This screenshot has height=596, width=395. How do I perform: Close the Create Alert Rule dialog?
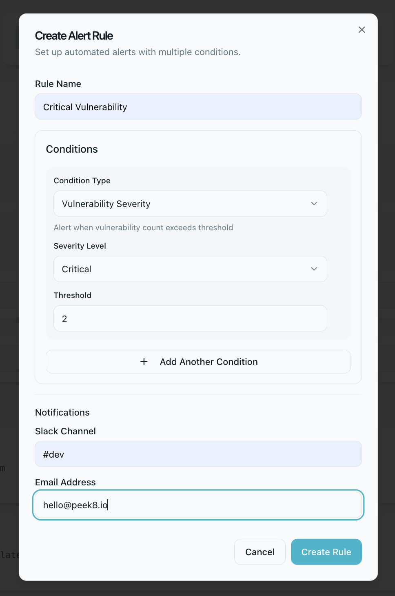[362, 30]
